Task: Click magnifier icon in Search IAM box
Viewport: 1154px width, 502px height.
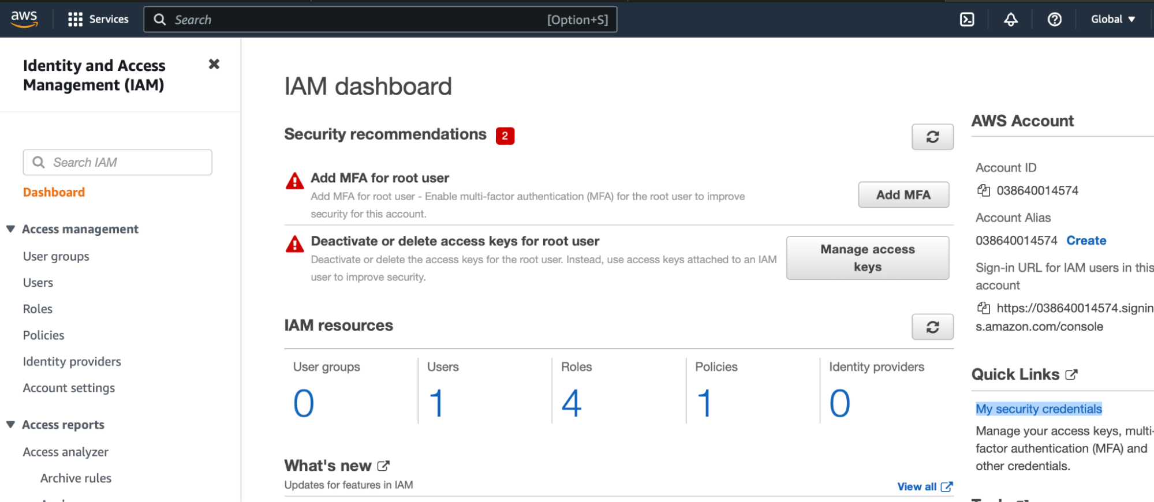Action: point(39,162)
